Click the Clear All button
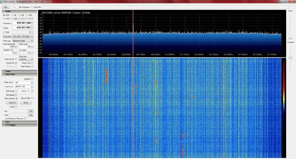Image resolution: width=296 pixels, height=159 pixels. click(12, 103)
